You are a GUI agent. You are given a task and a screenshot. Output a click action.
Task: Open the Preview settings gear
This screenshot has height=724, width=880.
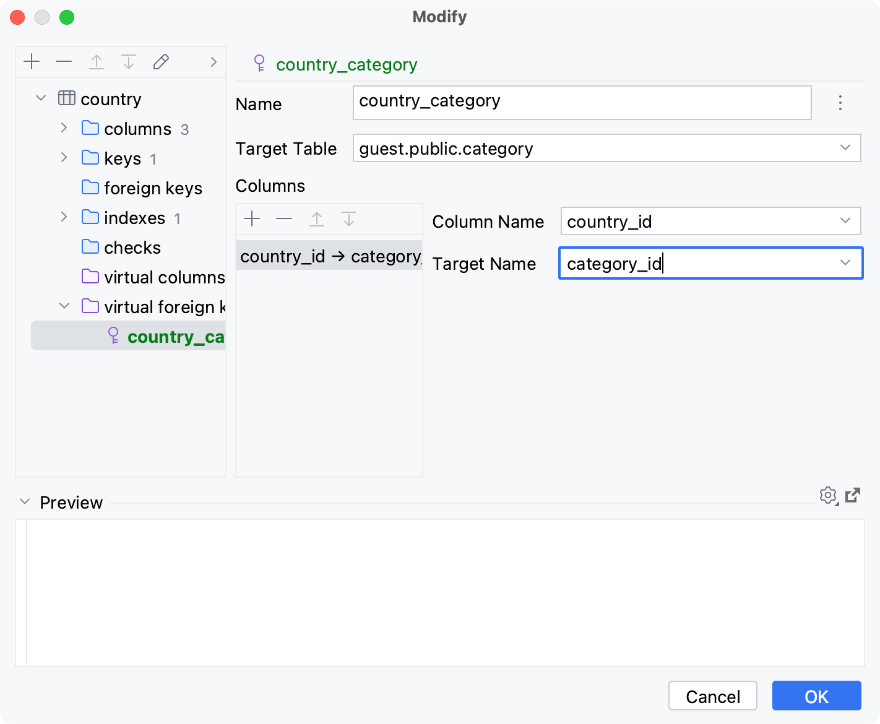[x=828, y=495]
